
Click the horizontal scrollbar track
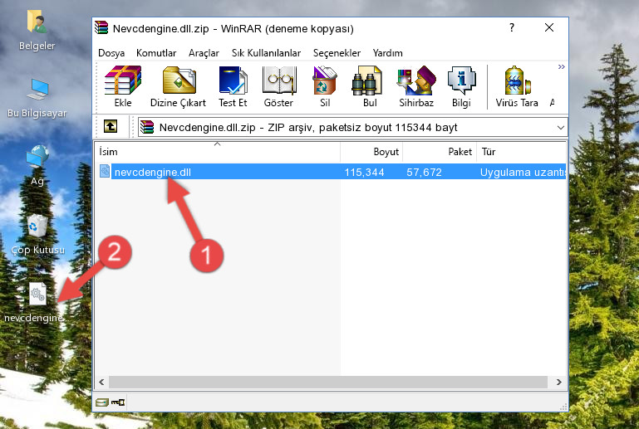click(x=328, y=382)
